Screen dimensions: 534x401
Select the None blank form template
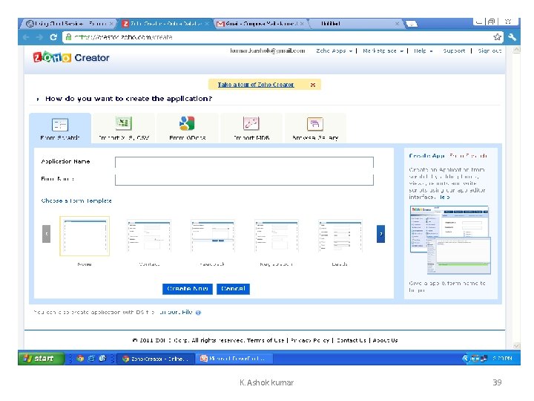pyautogui.click(x=85, y=236)
